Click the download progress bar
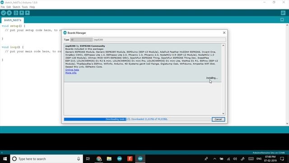The width and height of the screenshot is (289, 163). click(137, 119)
